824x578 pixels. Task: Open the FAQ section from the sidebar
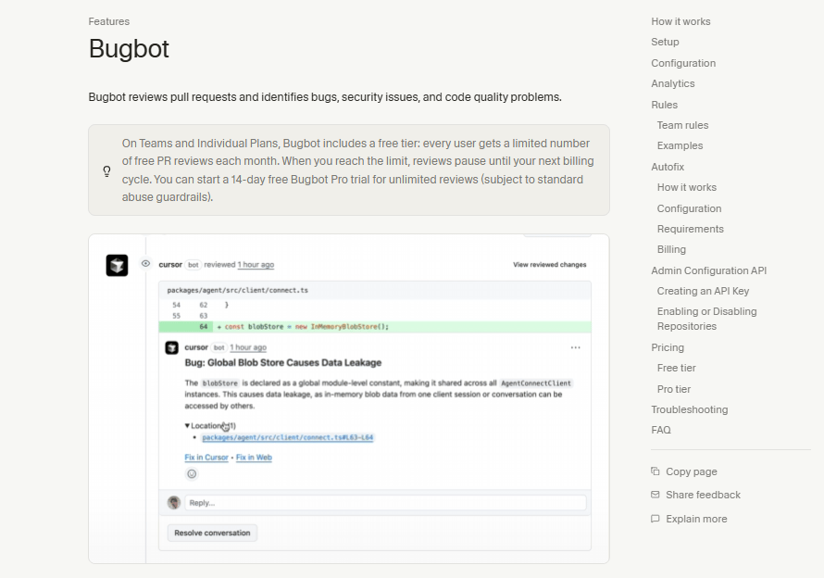click(660, 430)
